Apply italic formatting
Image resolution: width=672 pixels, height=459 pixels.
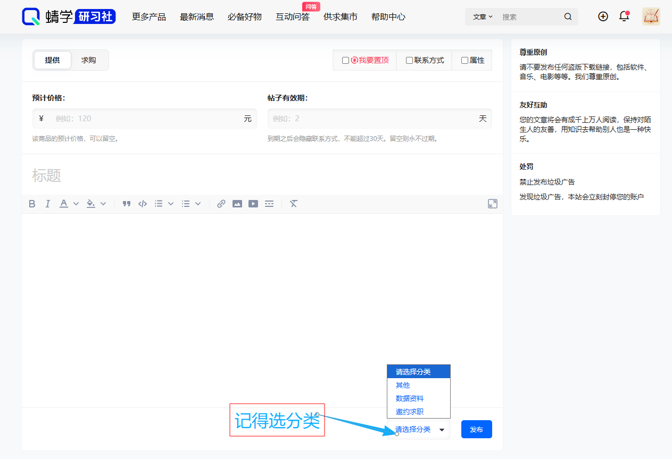click(x=47, y=203)
